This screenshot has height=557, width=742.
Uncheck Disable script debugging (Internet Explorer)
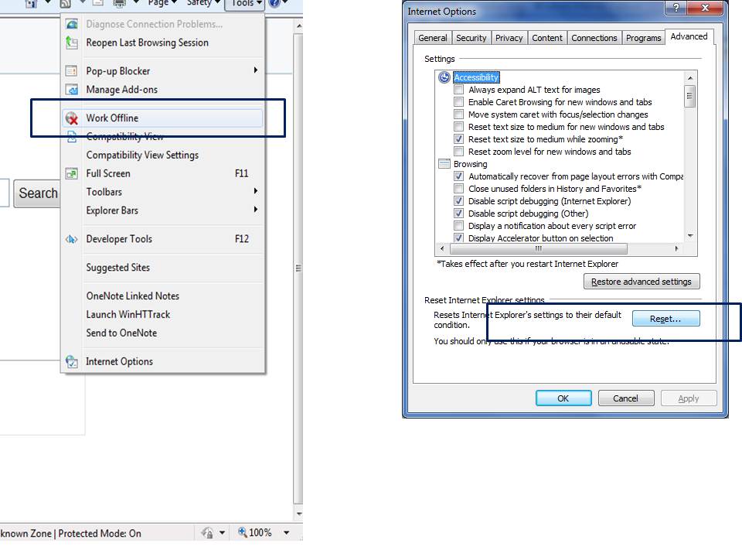pos(458,201)
